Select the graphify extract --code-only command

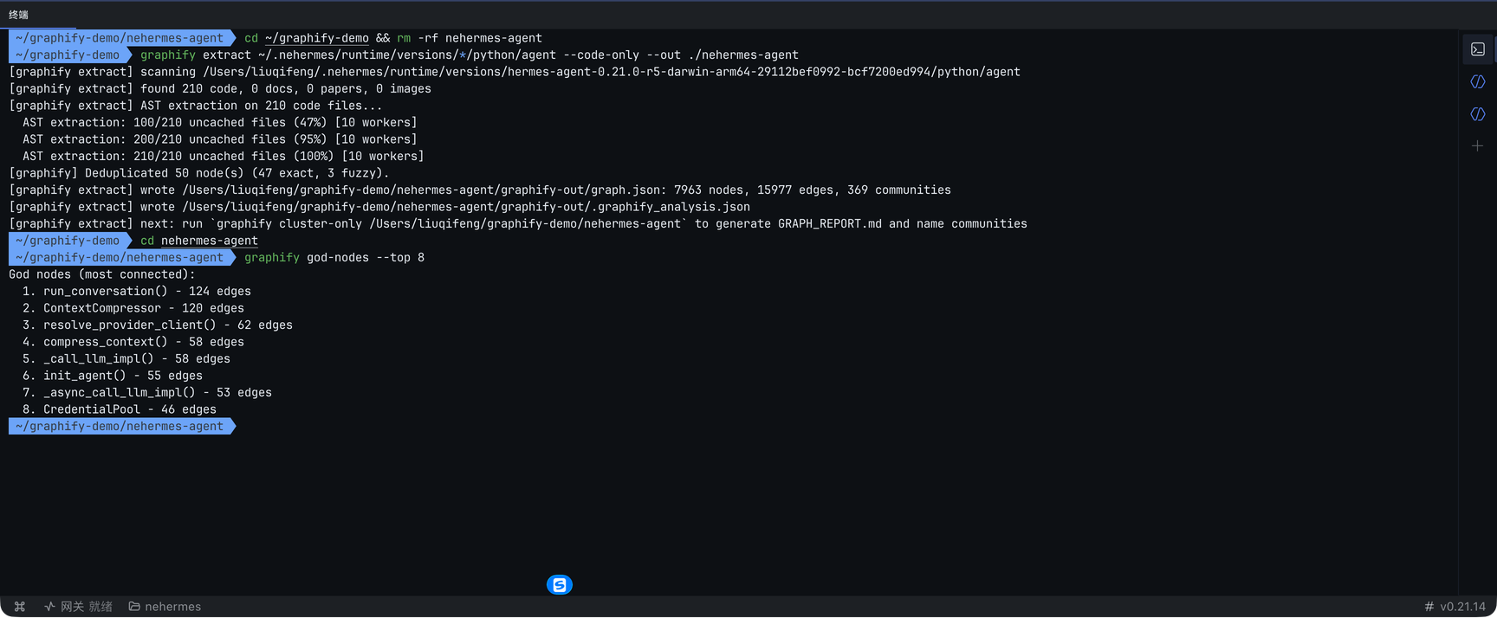[470, 55]
